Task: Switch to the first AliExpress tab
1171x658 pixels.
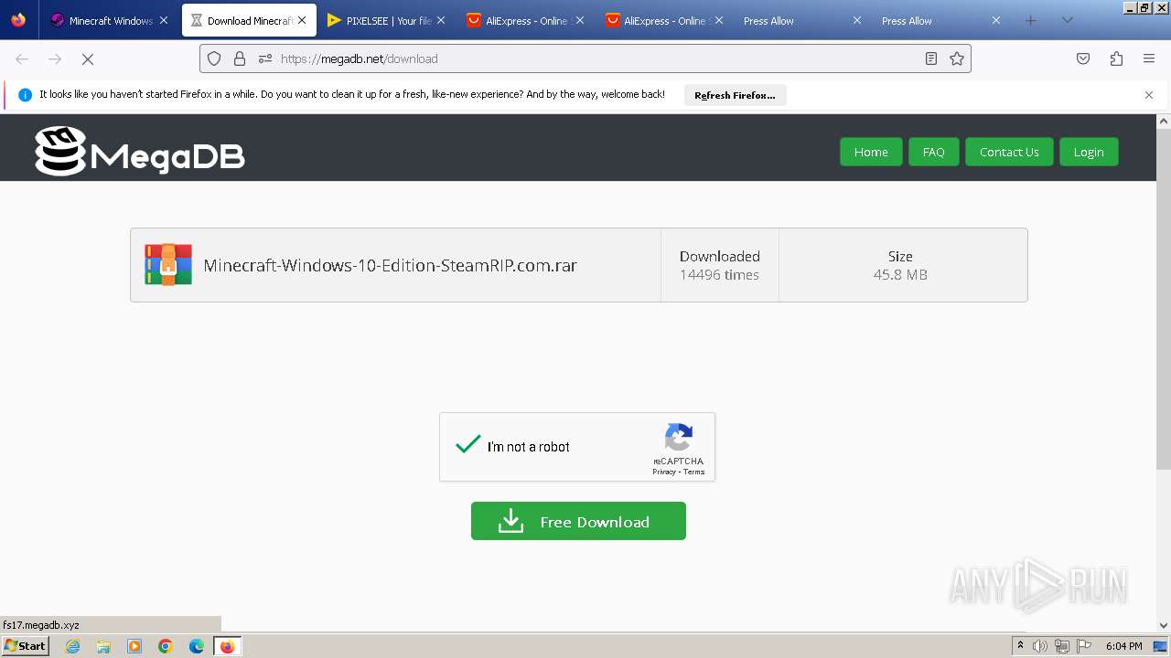Action: 526,20
